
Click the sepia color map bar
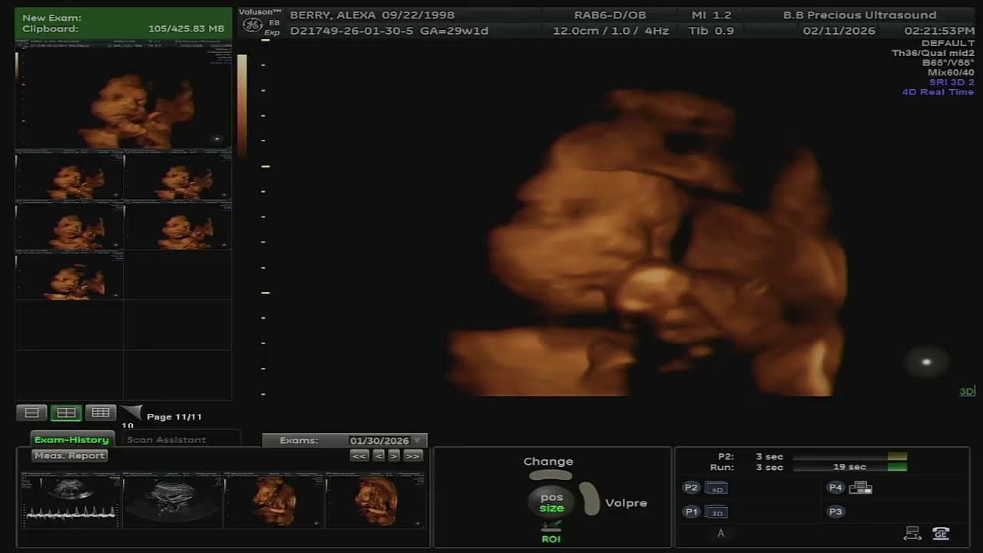pyautogui.click(x=242, y=106)
